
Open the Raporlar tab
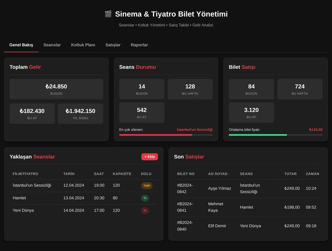click(139, 45)
